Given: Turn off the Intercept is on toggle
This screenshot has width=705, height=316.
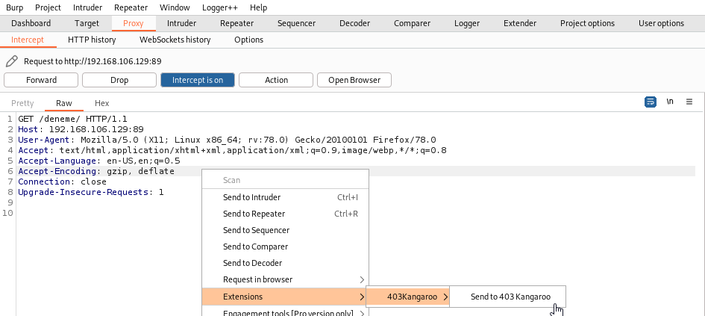Looking at the screenshot, I should [198, 80].
